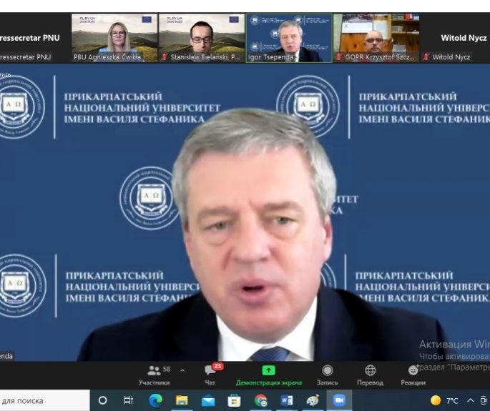
Task: Open Task View in the taskbar
Action: [x=129, y=400]
